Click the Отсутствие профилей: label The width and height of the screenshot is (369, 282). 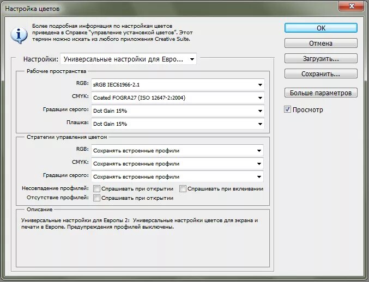(58, 198)
